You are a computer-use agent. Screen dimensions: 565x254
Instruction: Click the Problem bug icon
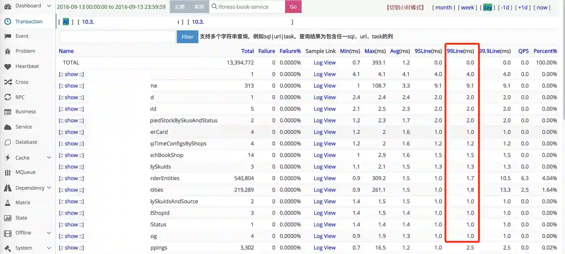pyautogui.click(x=8, y=51)
